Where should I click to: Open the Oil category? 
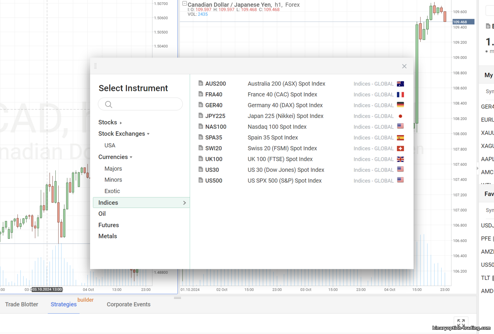click(x=102, y=214)
